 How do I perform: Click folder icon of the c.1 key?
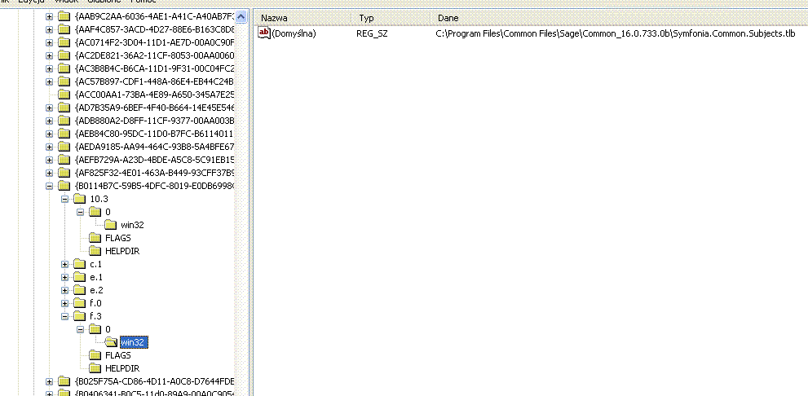point(80,264)
